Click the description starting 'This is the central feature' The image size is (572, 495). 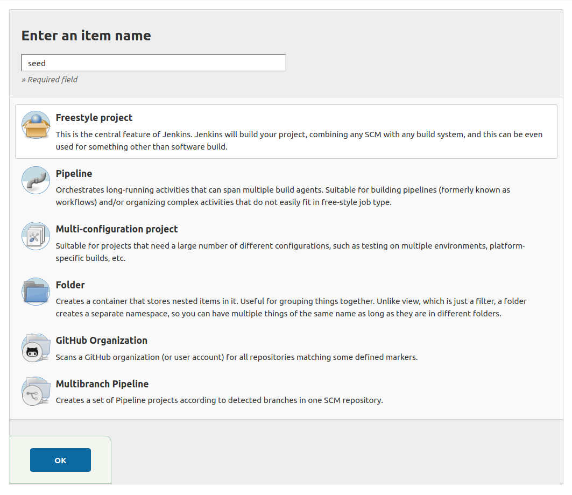(x=299, y=140)
